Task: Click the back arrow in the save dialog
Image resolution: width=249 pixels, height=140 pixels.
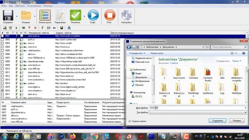Action: point(129,47)
